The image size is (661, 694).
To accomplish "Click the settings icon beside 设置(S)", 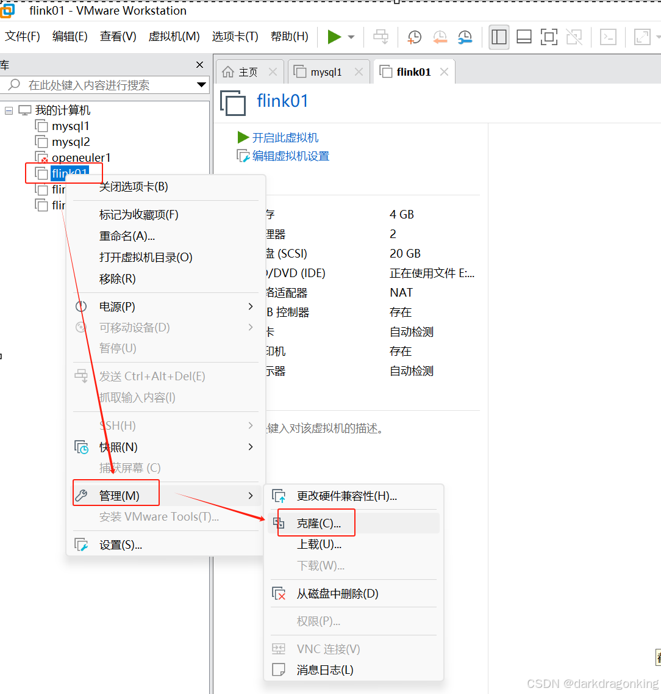I will click(x=81, y=545).
